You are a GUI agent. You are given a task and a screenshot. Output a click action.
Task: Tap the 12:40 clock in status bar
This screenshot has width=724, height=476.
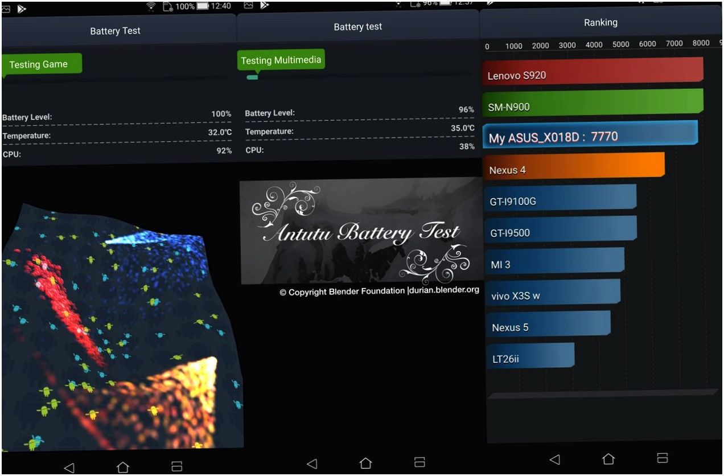(x=221, y=6)
